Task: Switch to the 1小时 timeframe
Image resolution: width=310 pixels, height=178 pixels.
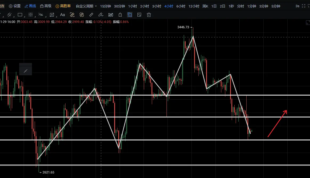Action: (132, 6)
